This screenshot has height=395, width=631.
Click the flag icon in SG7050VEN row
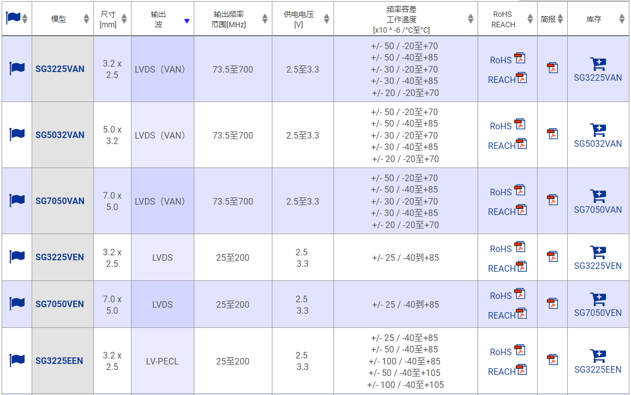pos(17,303)
